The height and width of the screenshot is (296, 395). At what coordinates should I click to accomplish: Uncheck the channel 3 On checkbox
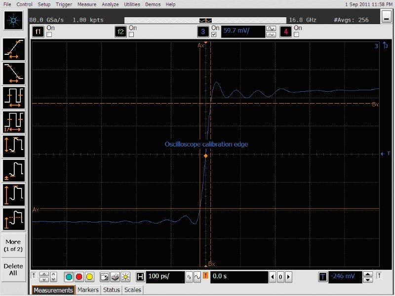pos(214,35)
